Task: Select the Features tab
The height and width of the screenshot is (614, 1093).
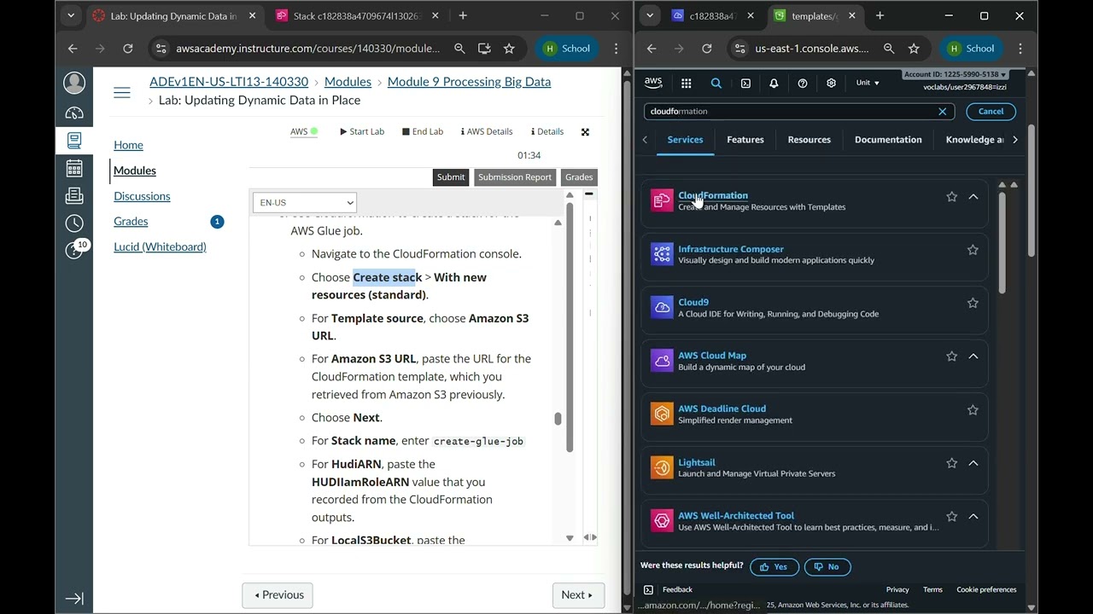Action: [745, 140]
